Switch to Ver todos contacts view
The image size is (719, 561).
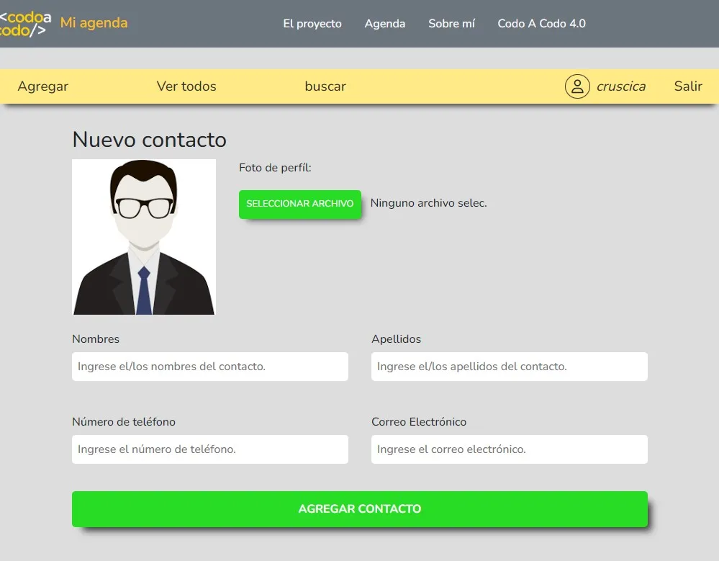coord(186,86)
